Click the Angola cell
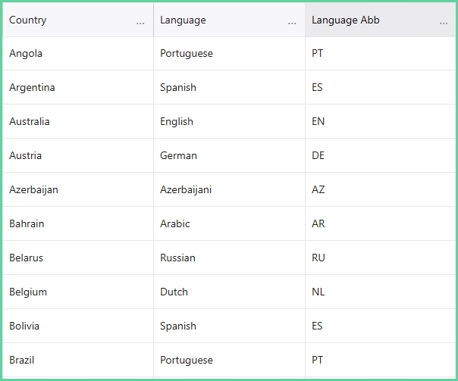This screenshot has height=381, width=458. coord(78,53)
